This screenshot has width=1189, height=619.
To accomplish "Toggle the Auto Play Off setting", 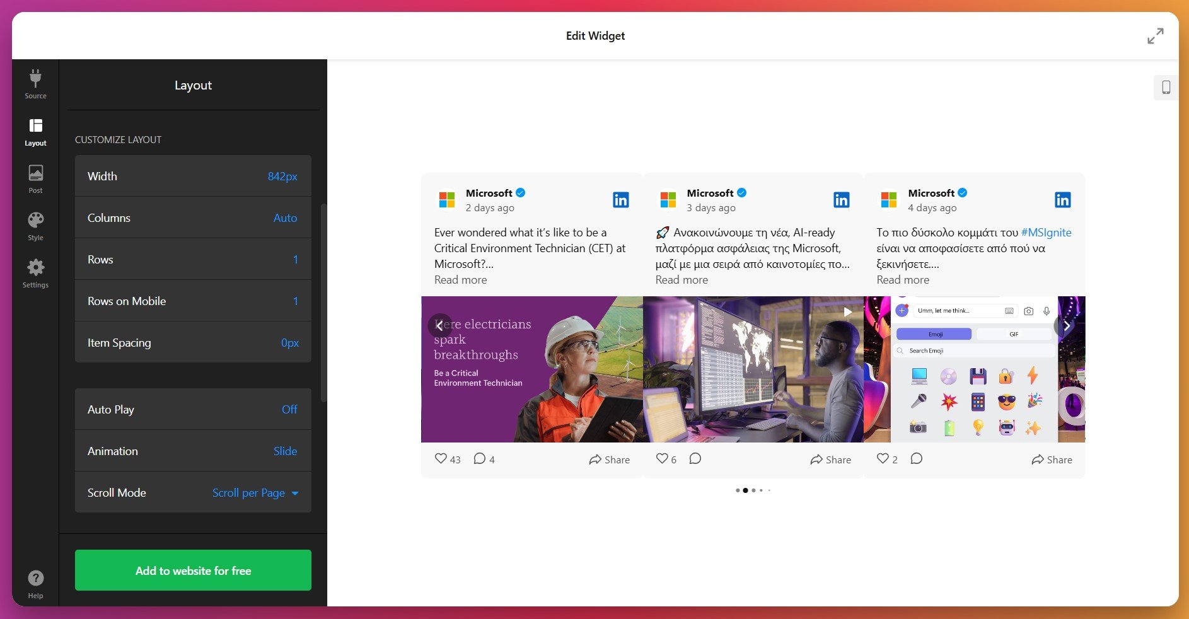I will 289,410.
